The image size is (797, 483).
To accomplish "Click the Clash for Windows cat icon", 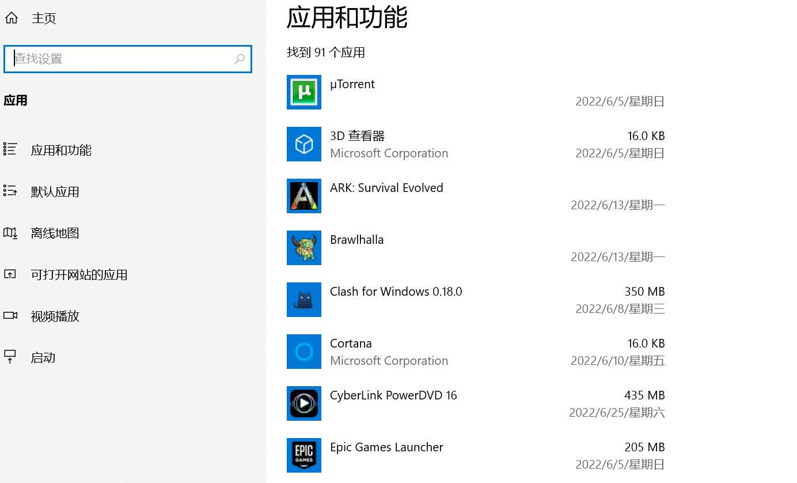I will [304, 300].
